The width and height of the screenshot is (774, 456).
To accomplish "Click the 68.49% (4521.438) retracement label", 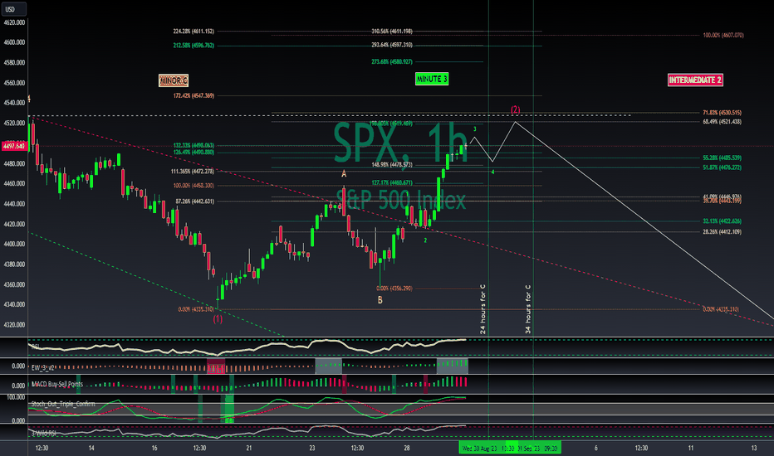I will (x=723, y=122).
